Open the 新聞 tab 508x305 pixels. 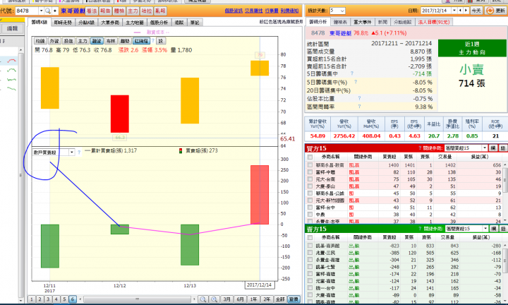pos(382,22)
